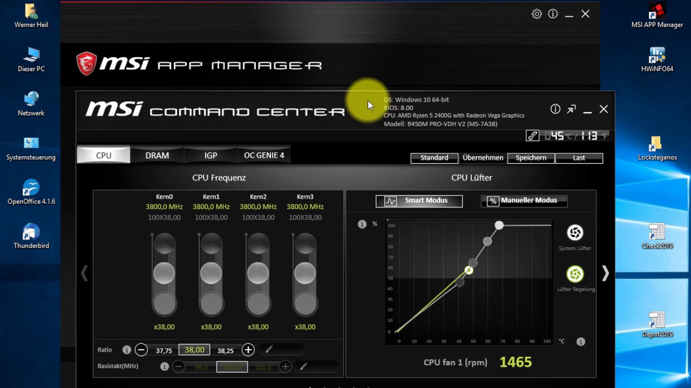This screenshot has width=691, height=388.
Task: Click the Kern2 ratio slider knob
Action: (258, 273)
